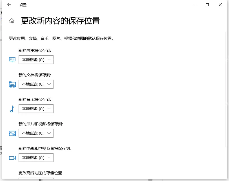The height and width of the screenshot is (181, 229).
Task: Open the save location dropdown for new documents
Action: click(36, 84)
